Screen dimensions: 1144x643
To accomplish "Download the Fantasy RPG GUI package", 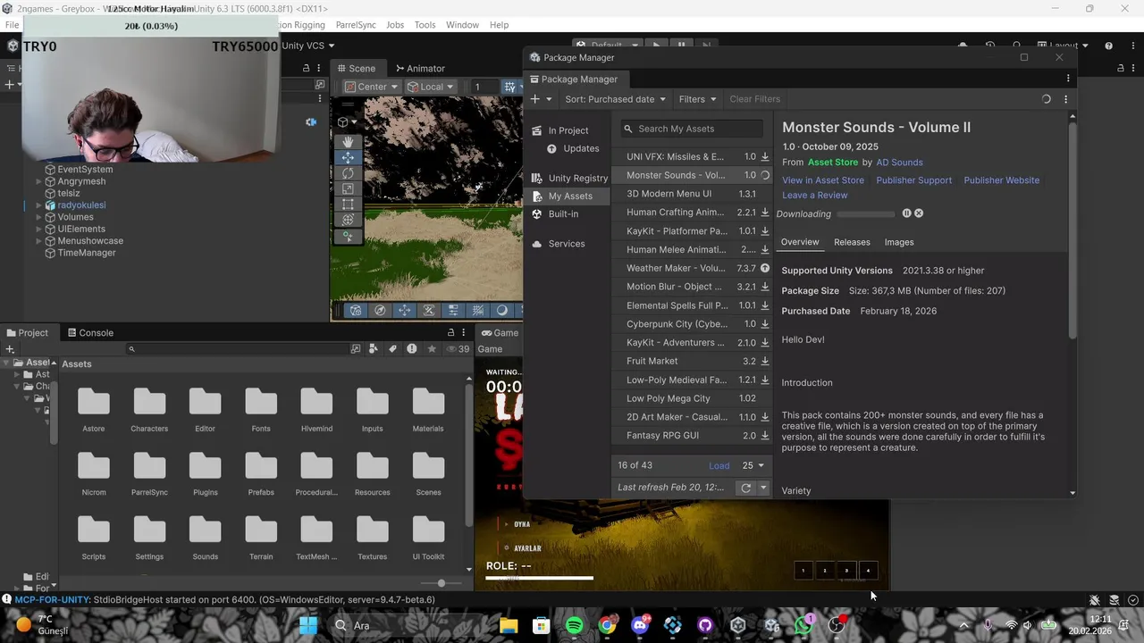I will pyautogui.click(x=765, y=436).
